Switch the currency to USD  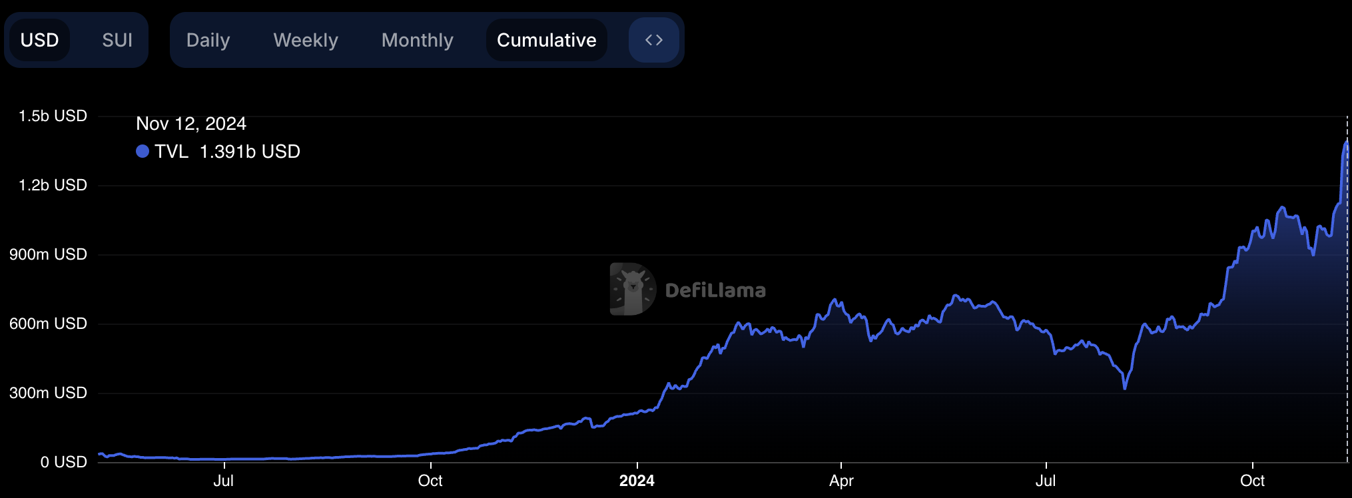[x=40, y=40]
